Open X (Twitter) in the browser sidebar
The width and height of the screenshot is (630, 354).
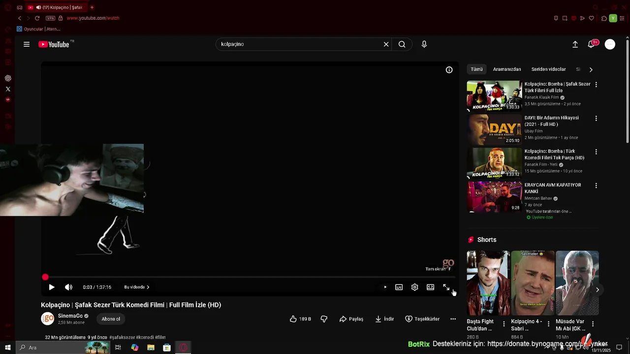tap(8, 89)
